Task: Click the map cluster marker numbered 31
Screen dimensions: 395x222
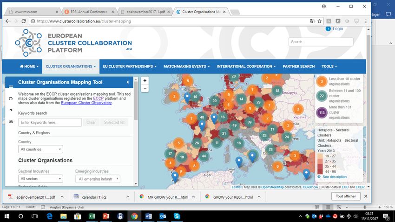Action: click(224, 133)
